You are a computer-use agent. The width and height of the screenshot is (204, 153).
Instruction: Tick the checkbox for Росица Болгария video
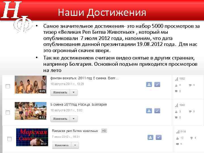(8, 112)
